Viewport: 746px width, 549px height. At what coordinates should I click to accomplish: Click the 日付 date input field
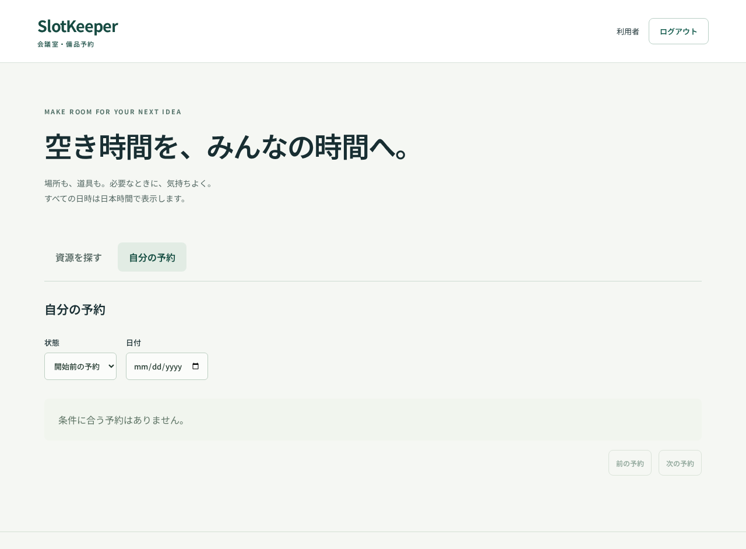tap(167, 367)
